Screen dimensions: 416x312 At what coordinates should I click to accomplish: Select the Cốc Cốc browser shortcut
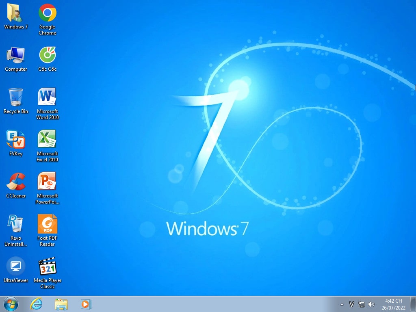click(47, 59)
